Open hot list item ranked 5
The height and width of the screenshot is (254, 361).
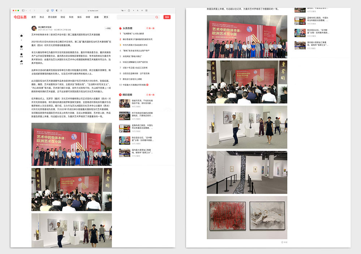(x=130, y=56)
